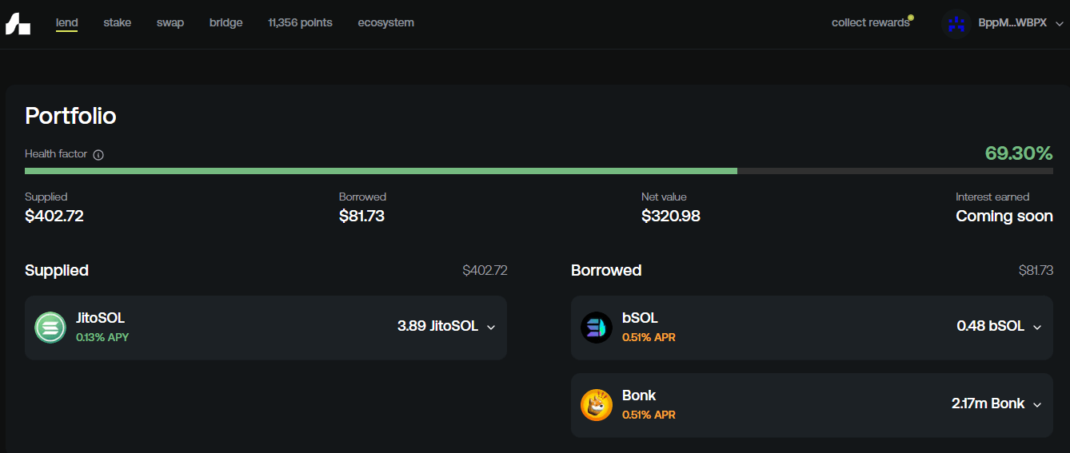Click the Portfolio heading
This screenshot has height=453, width=1070.
pyautogui.click(x=70, y=116)
